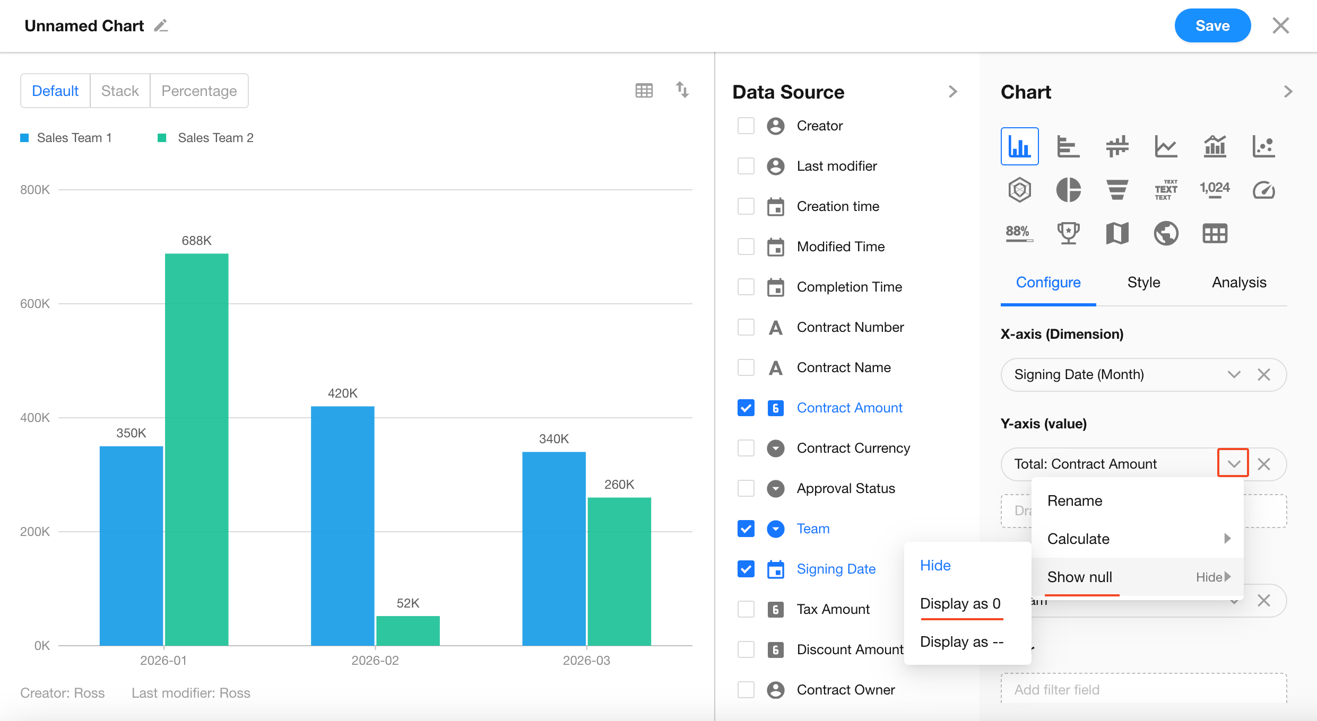Choose the horizontal bar chart icon
The height and width of the screenshot is (721, 1317).
pyautogui.click(x=1068, y=146)
